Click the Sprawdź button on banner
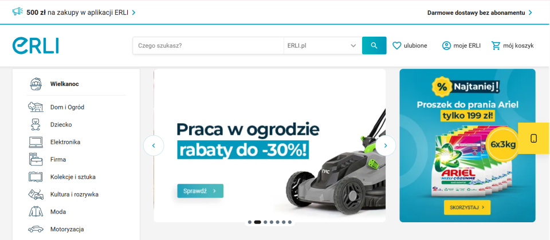The width and height of the screenshot is (550, 240). [201, 191]
